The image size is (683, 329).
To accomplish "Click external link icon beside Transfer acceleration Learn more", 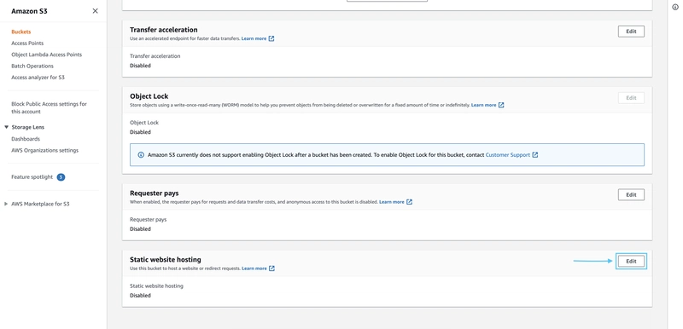I will pyautogui.click(x=271, y=38).
